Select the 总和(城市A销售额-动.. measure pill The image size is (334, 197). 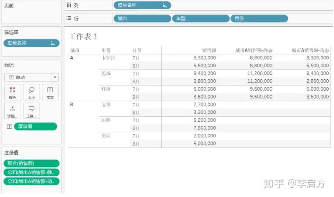tap(32, 181)
